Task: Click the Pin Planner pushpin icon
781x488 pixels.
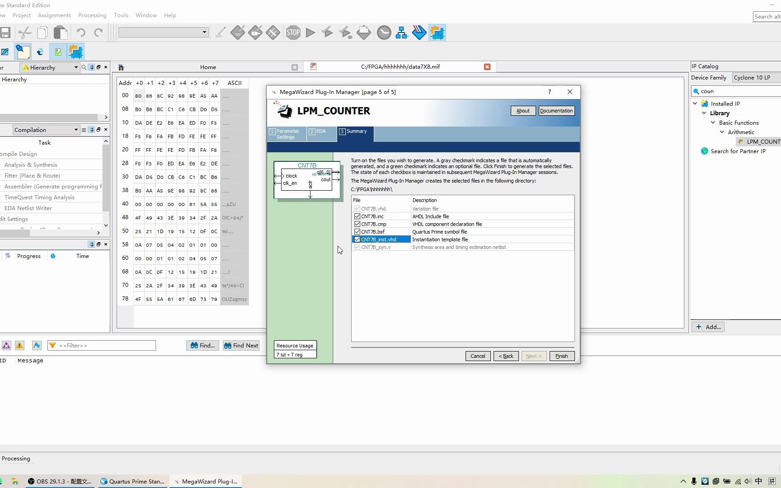Action: 23,52
